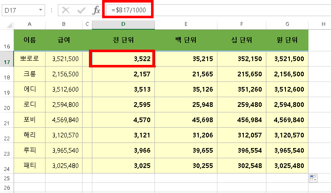This screenshot has height=193, width=331.
Task: Select salary cell 3,512,600 in column B
Action: tap(64, 89)
